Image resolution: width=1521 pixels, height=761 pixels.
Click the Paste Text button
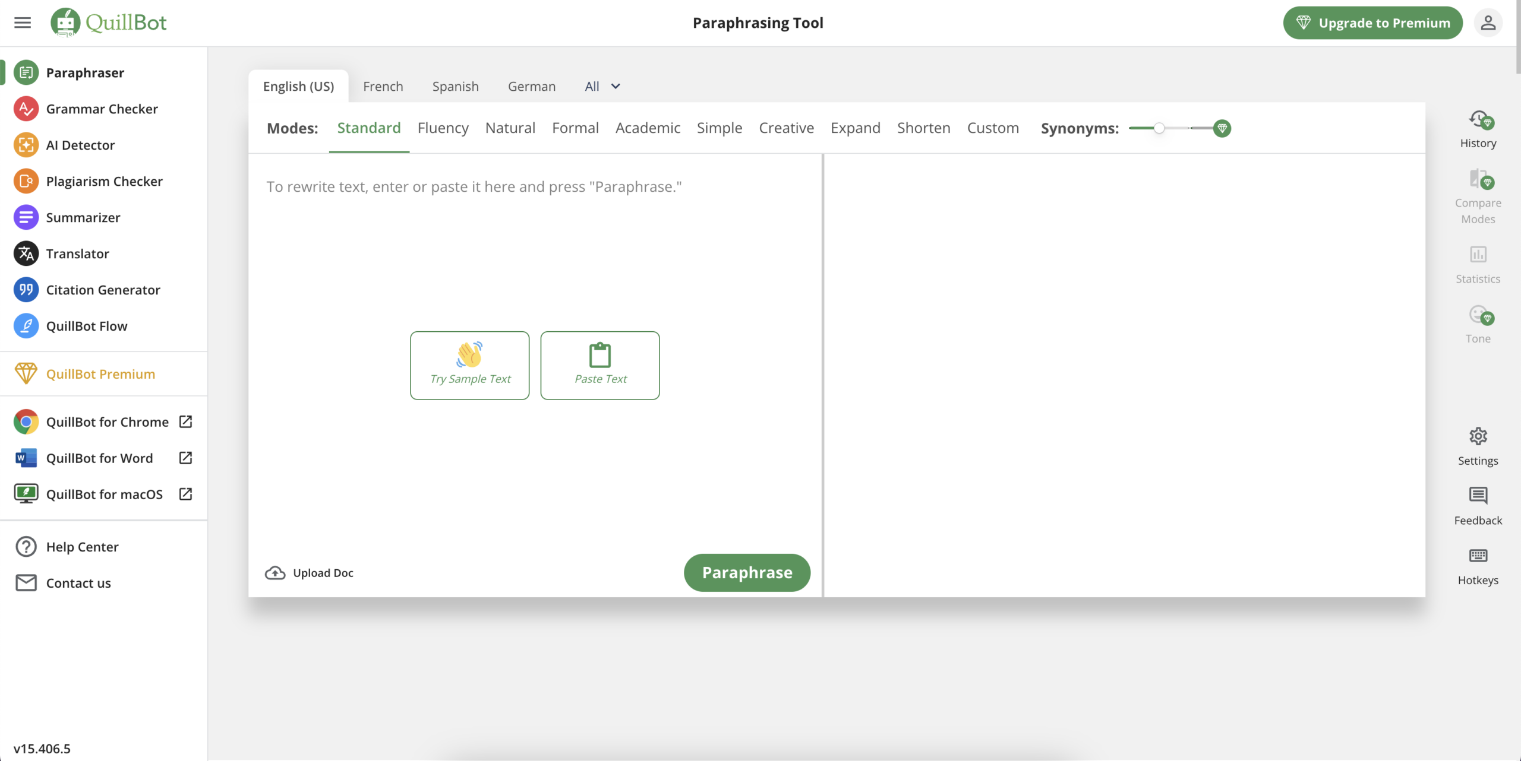(x=600, y=366)
